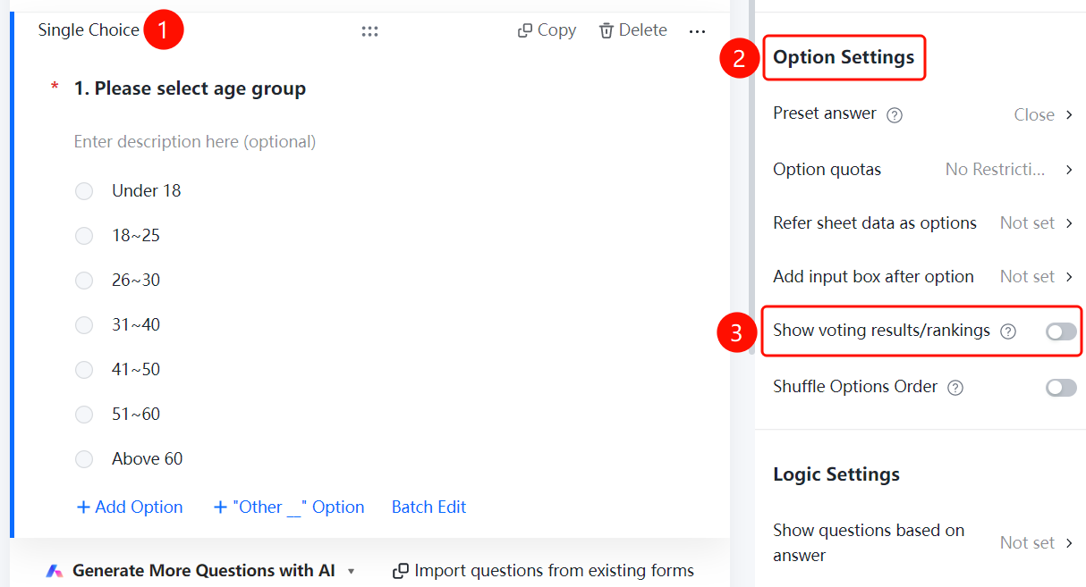Click the import questions icon
1086x587 pixels.
[402, 571]
